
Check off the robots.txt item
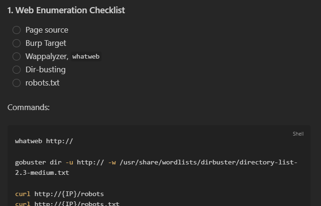coord(17,83)
